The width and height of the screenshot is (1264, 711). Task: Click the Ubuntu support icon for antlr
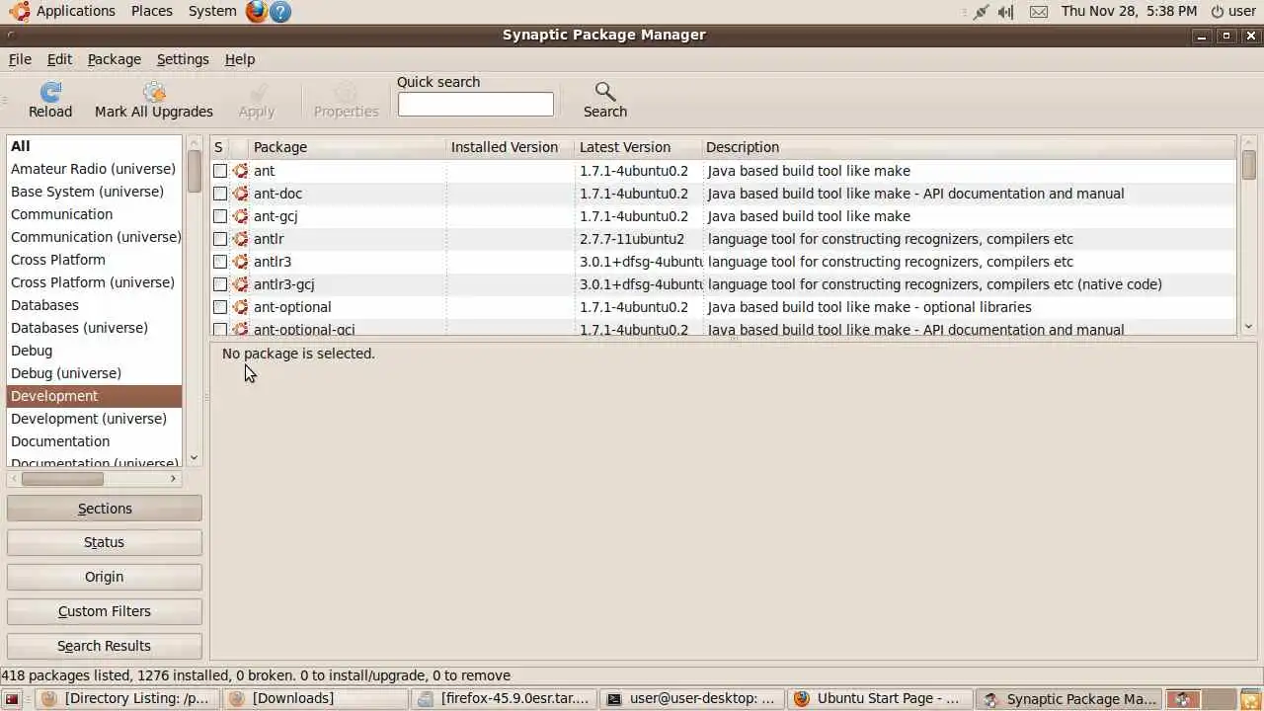click(240, 239)
